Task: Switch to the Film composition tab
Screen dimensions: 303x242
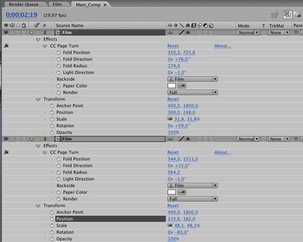Action: (58, 4)
